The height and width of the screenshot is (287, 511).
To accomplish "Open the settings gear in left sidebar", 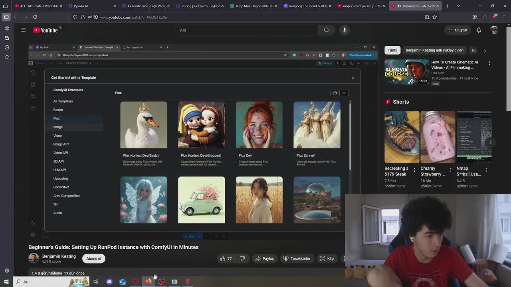I will [x=7, y=271].
